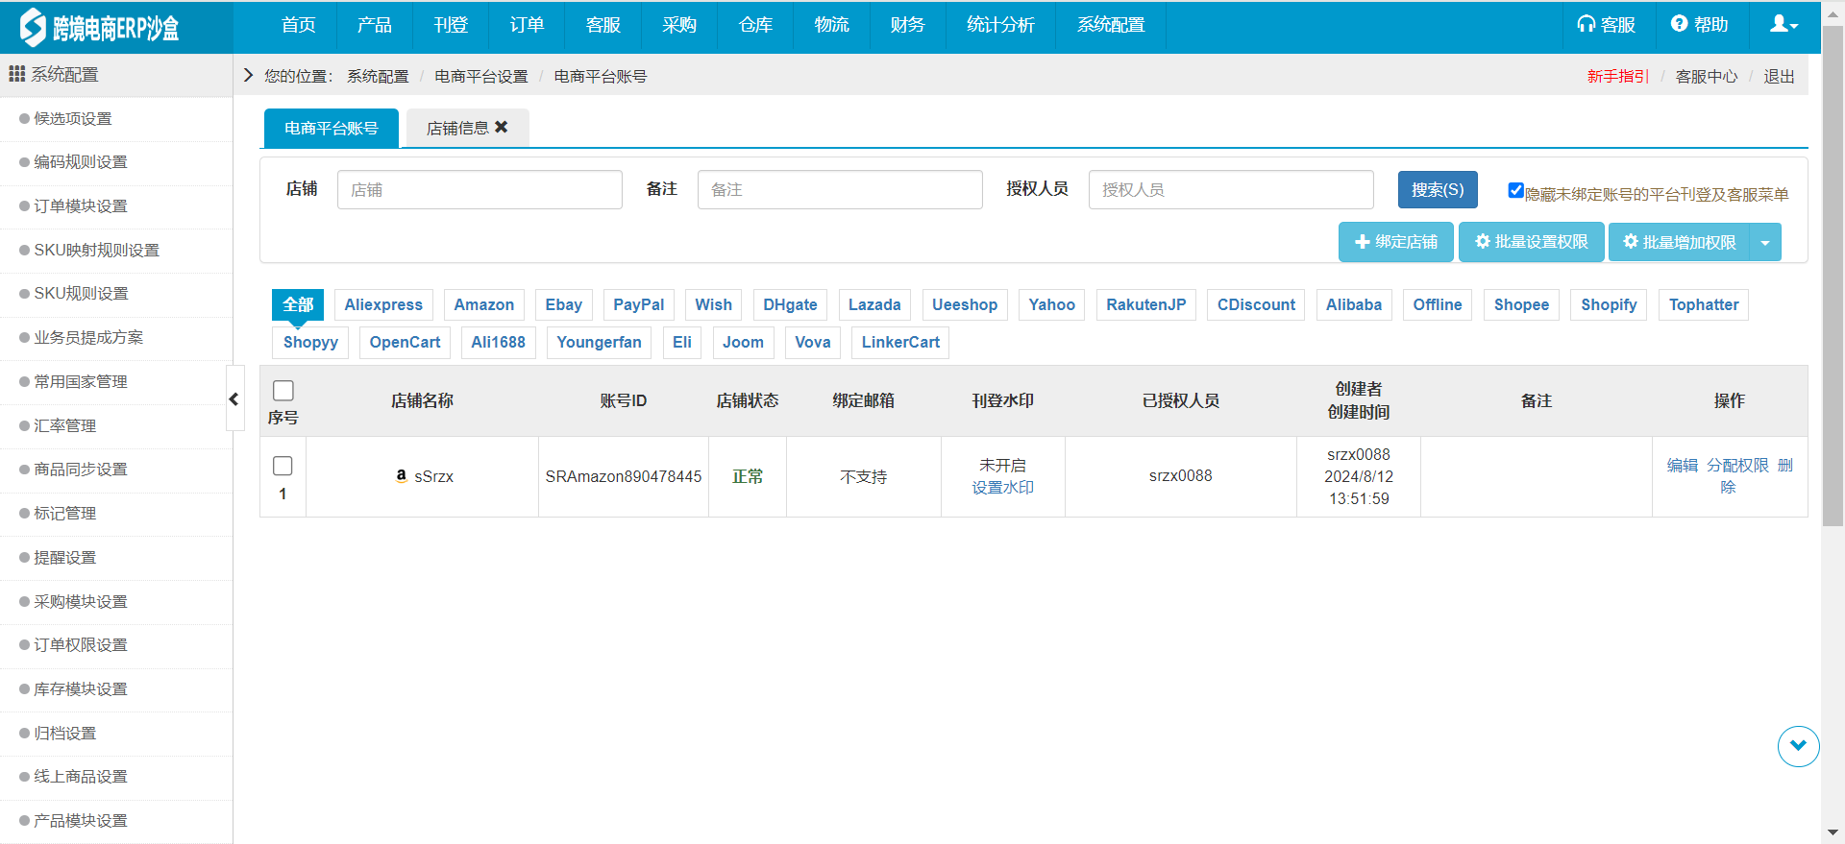Expand the 批量增加权限 dropdown arrow

pos(1765,243)
